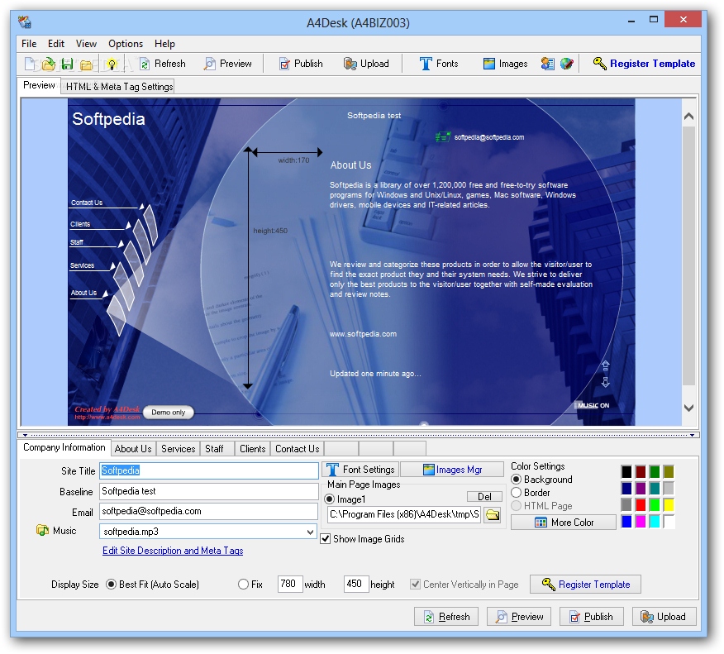Open the Images Mgr button
Screen dimensions: 724x654
[x=451, y=470]
